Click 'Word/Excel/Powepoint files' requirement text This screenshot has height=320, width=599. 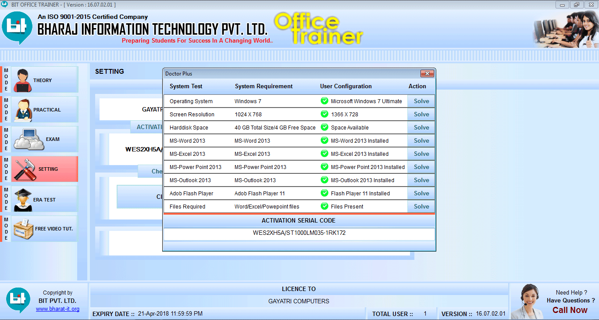click(267, 207)
